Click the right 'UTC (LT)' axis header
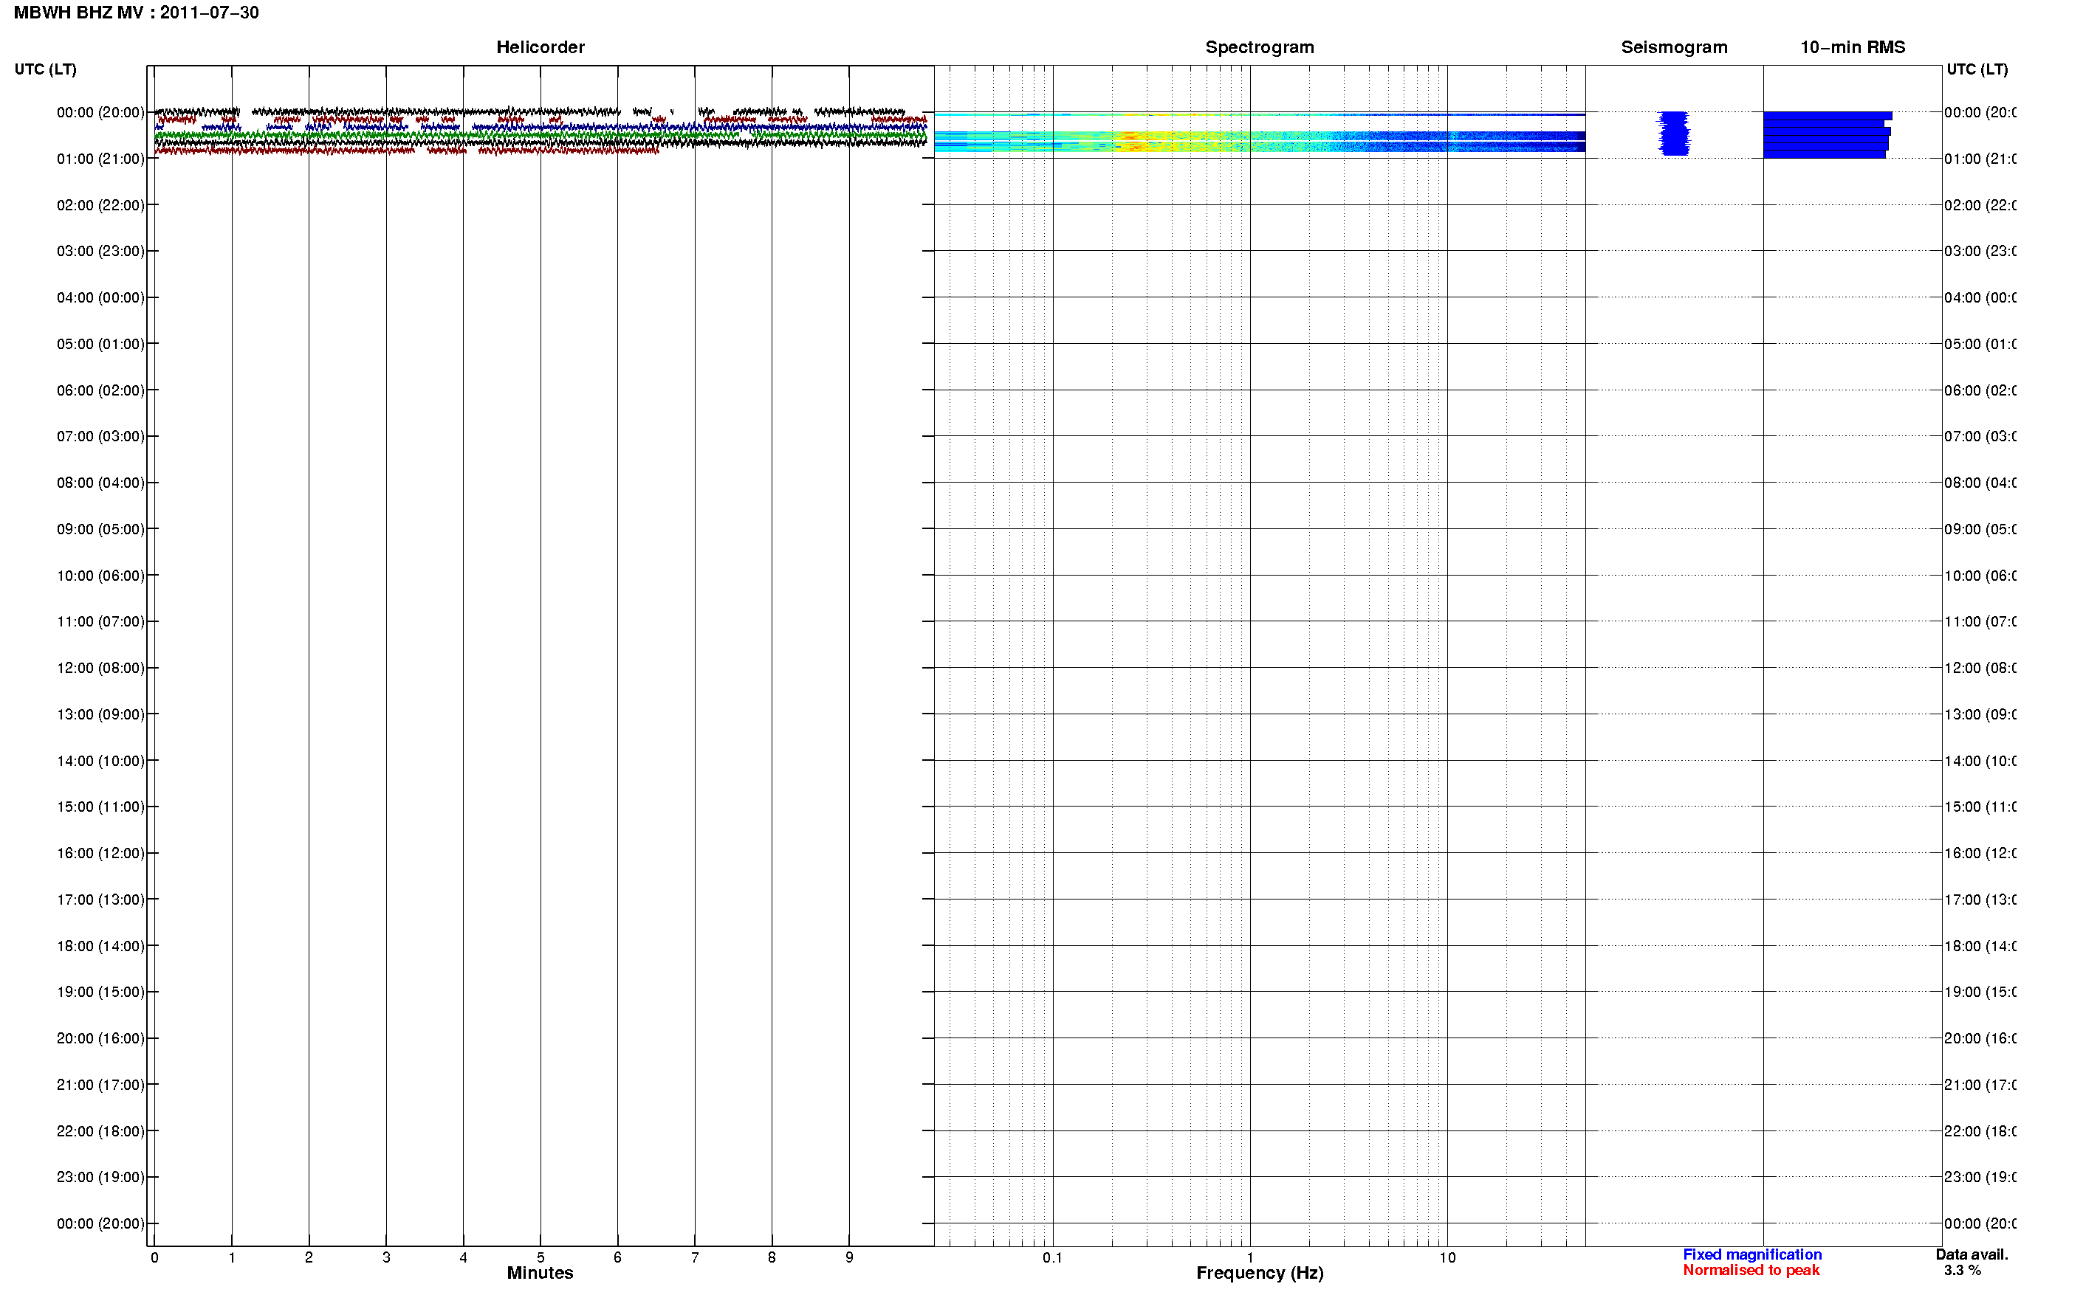The width and height of the screenshot is (2100, 1312). point(1977,69)
